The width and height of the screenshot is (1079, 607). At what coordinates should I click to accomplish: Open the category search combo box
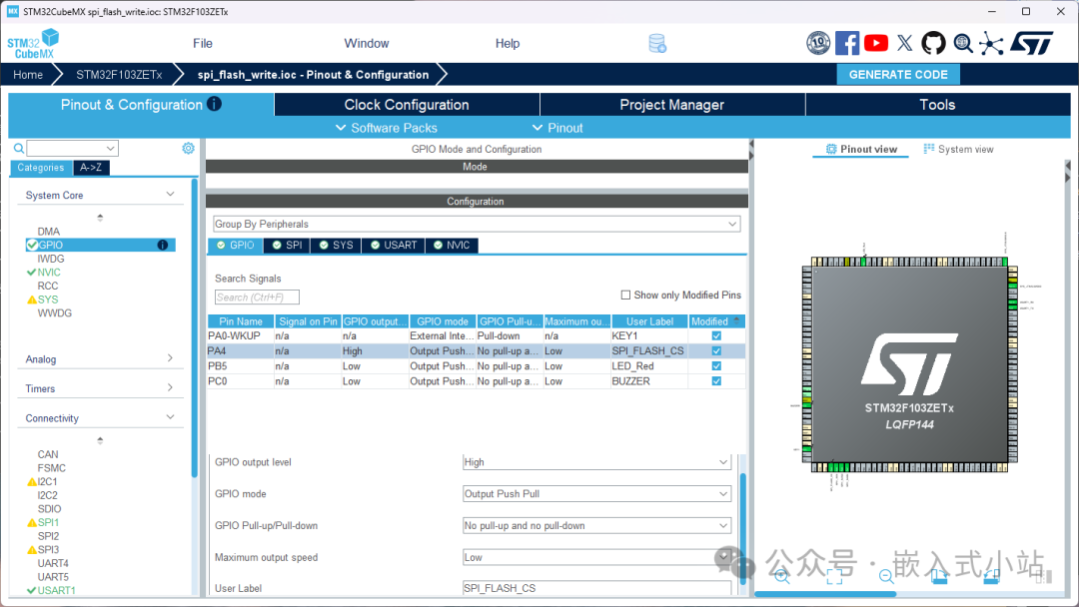pos(72,148)
